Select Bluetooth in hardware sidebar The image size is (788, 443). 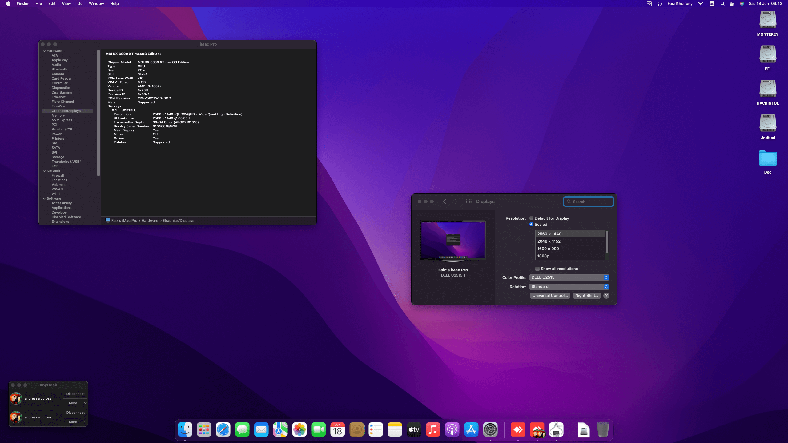(59, 70)
